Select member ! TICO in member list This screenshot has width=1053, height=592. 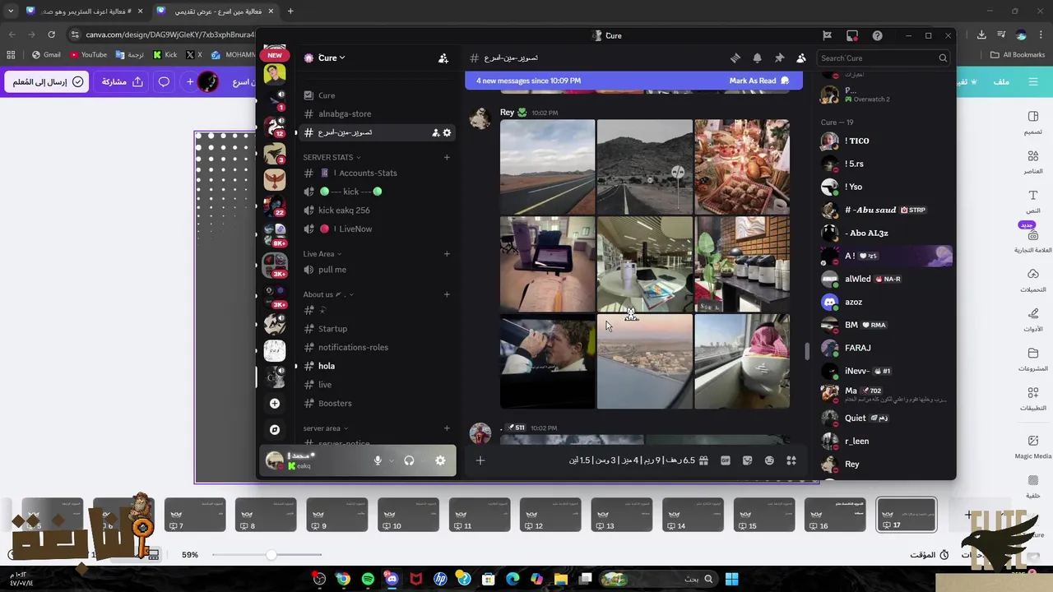(x=885, y=141)
